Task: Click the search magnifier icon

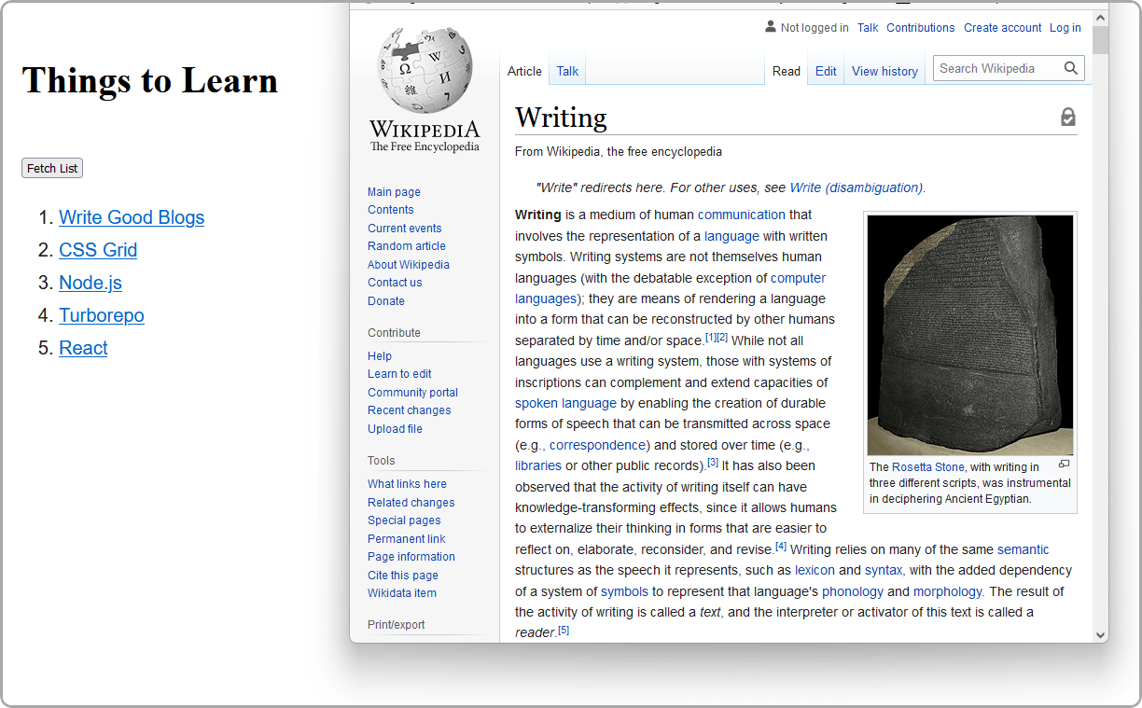Action: coord(1071,68)
